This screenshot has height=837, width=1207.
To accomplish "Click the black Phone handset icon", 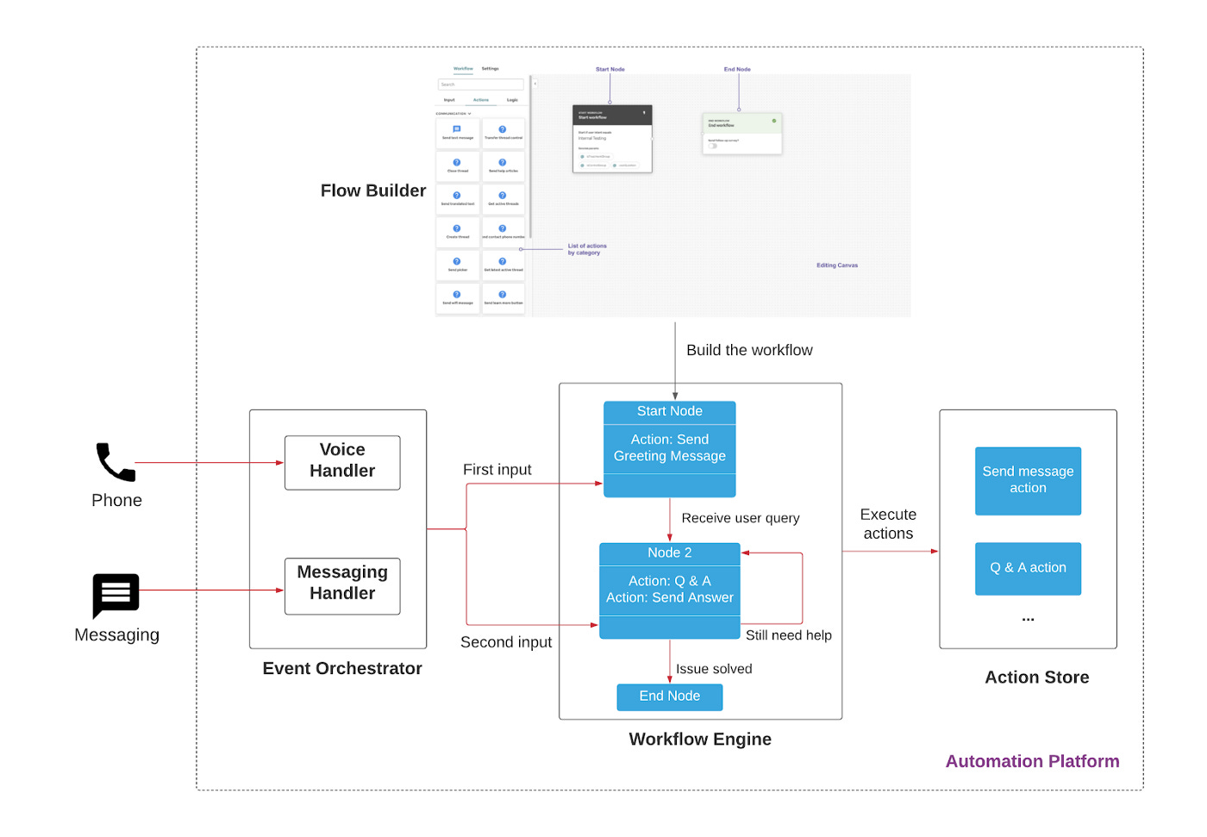I will click(x=116, y=462).
